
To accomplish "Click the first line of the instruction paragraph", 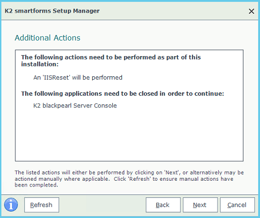I will pos(129,173).
